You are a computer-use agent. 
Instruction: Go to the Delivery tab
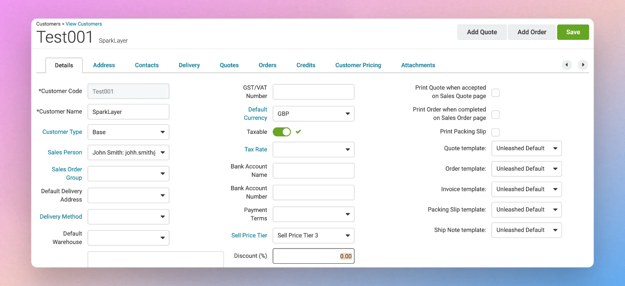pyautogui.click(x=189, y=65)
